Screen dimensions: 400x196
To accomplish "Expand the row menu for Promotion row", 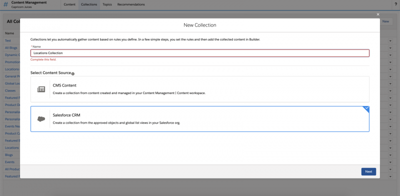I will click(x=390, y=62).
